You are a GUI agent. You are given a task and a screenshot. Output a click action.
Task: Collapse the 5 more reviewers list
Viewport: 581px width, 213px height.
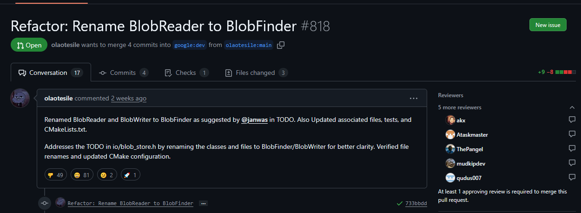point(572,107)
